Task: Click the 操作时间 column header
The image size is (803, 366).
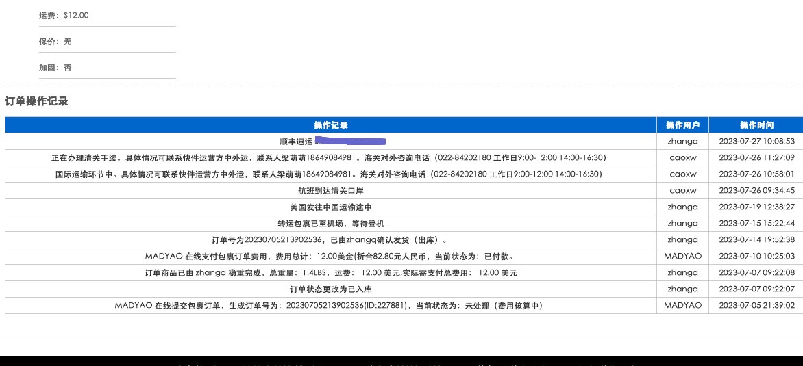Action: [756, 125]
